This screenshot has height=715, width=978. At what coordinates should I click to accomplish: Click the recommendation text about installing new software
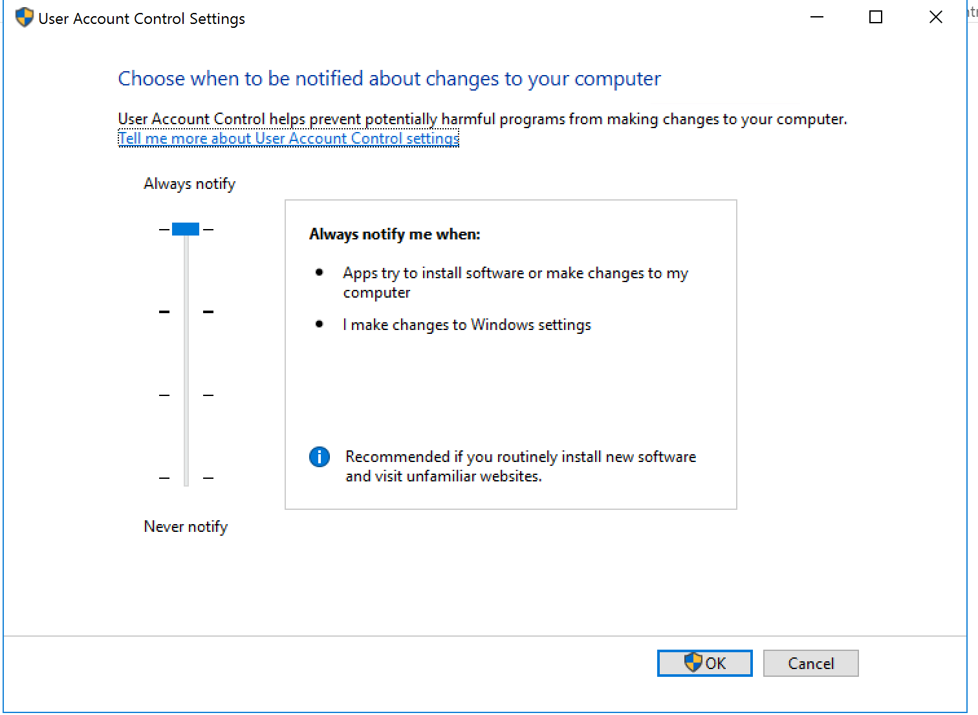point(520,466)
